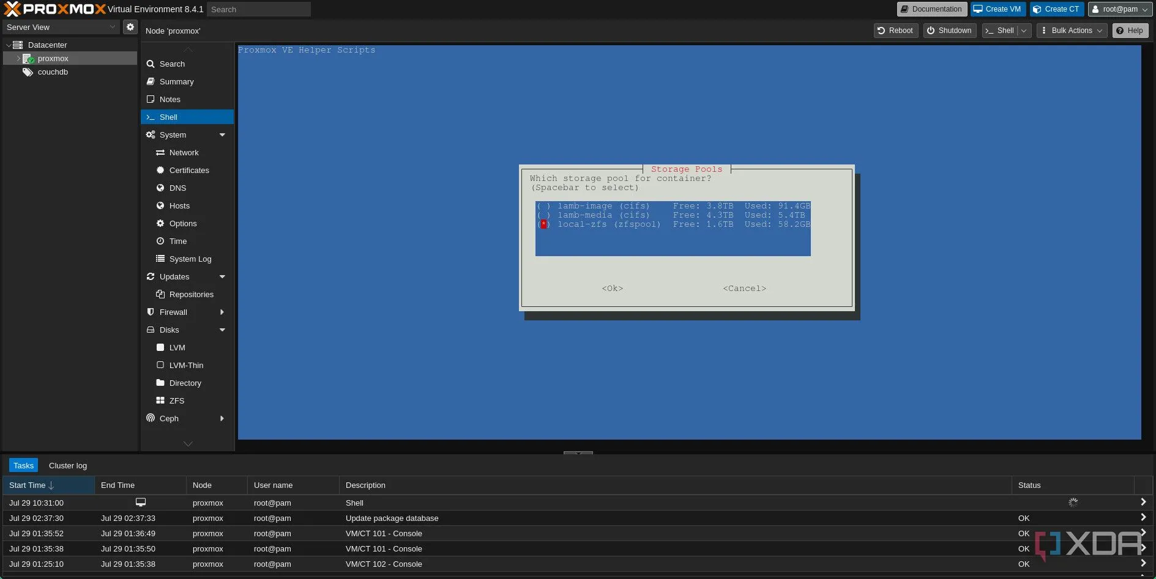Select the local-zfs (zfspool) radio option
The height and width of the screenshot is (579, 1156).
tap(543, 224)
